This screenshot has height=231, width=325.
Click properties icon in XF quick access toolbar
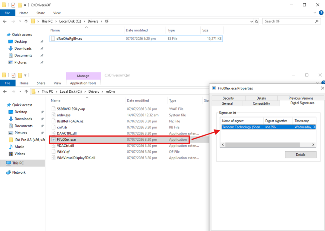(13, 5)
